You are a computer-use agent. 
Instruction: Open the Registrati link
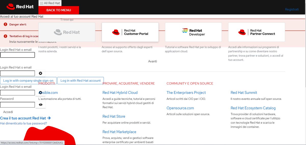coord(292,9)
